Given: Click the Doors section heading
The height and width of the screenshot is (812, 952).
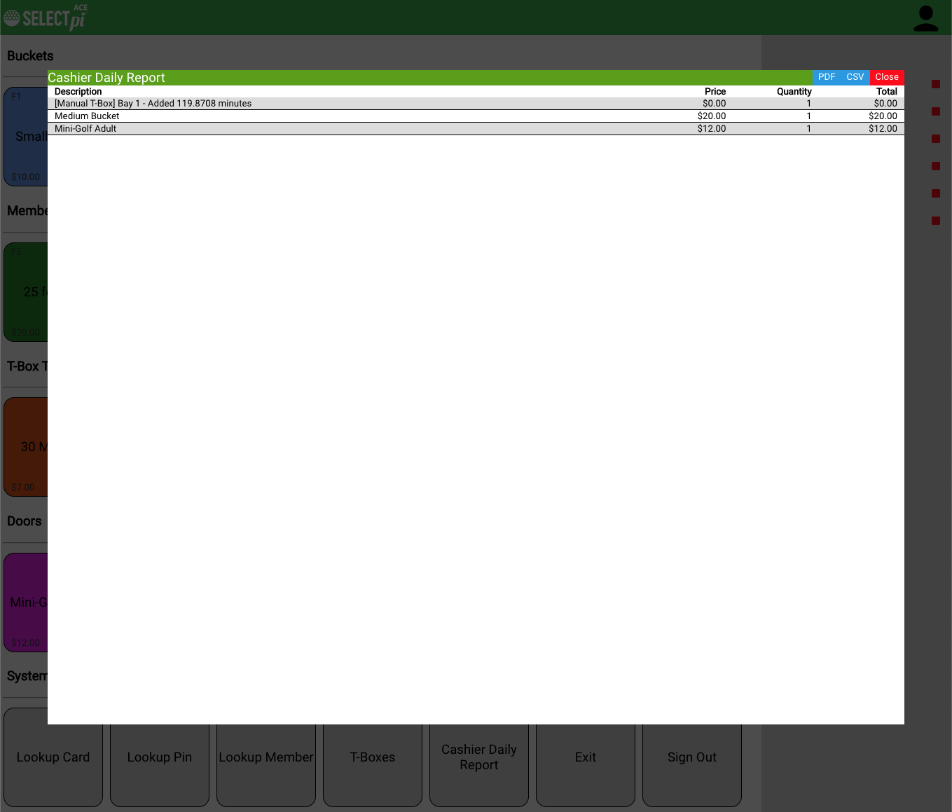Looking at the screenshot, I should (25, 521).
